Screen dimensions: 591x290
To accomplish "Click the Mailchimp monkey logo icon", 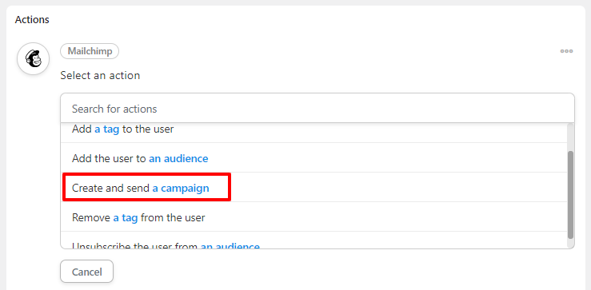I will tap(33, 59).
